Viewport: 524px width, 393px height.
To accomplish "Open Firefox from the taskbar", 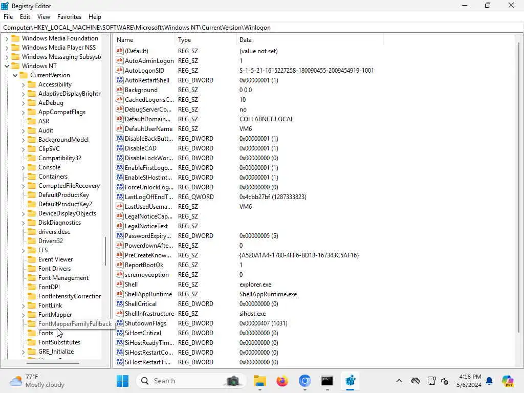I will pyautogui.click(x=282, y=381).
